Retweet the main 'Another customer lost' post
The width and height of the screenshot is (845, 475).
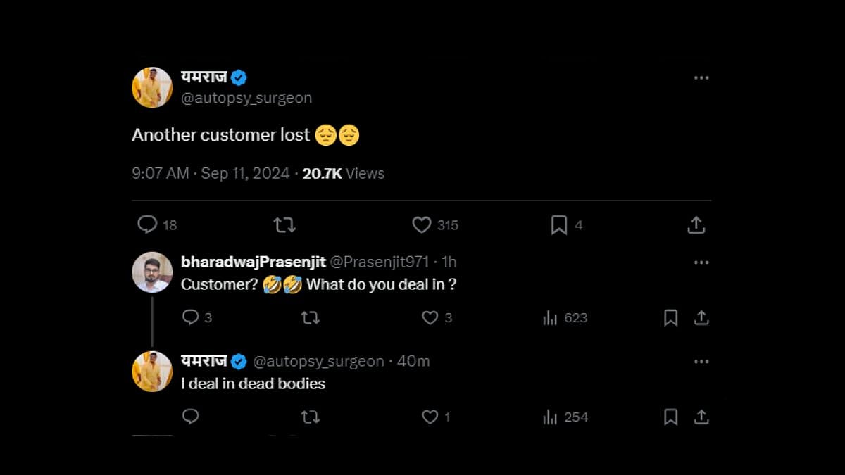point(284,224)
